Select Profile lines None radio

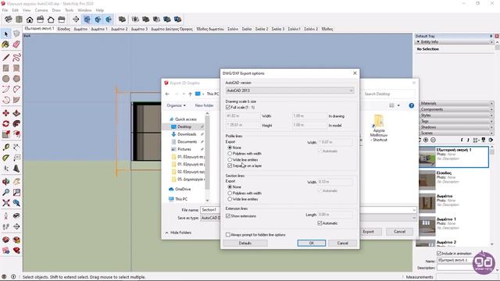(230, 148)
